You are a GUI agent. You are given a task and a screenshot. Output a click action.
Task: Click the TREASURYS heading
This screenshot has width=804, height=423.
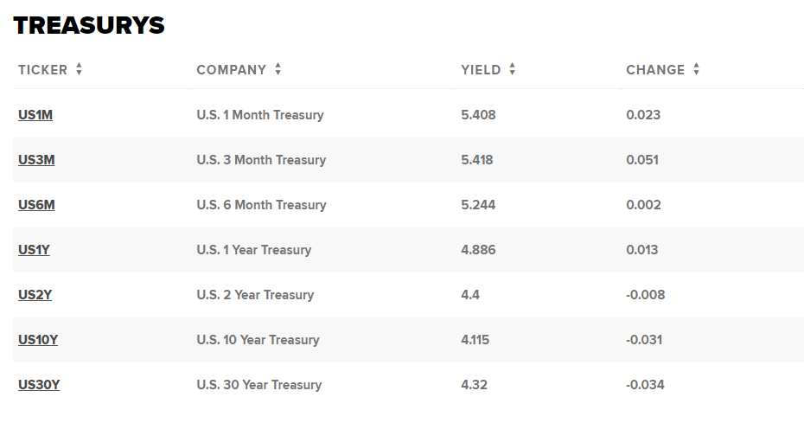pos(89,25)
